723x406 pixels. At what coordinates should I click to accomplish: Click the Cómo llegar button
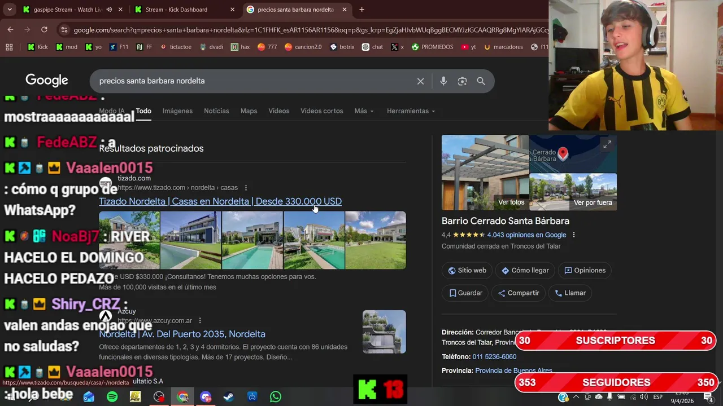tap(525, 271)
